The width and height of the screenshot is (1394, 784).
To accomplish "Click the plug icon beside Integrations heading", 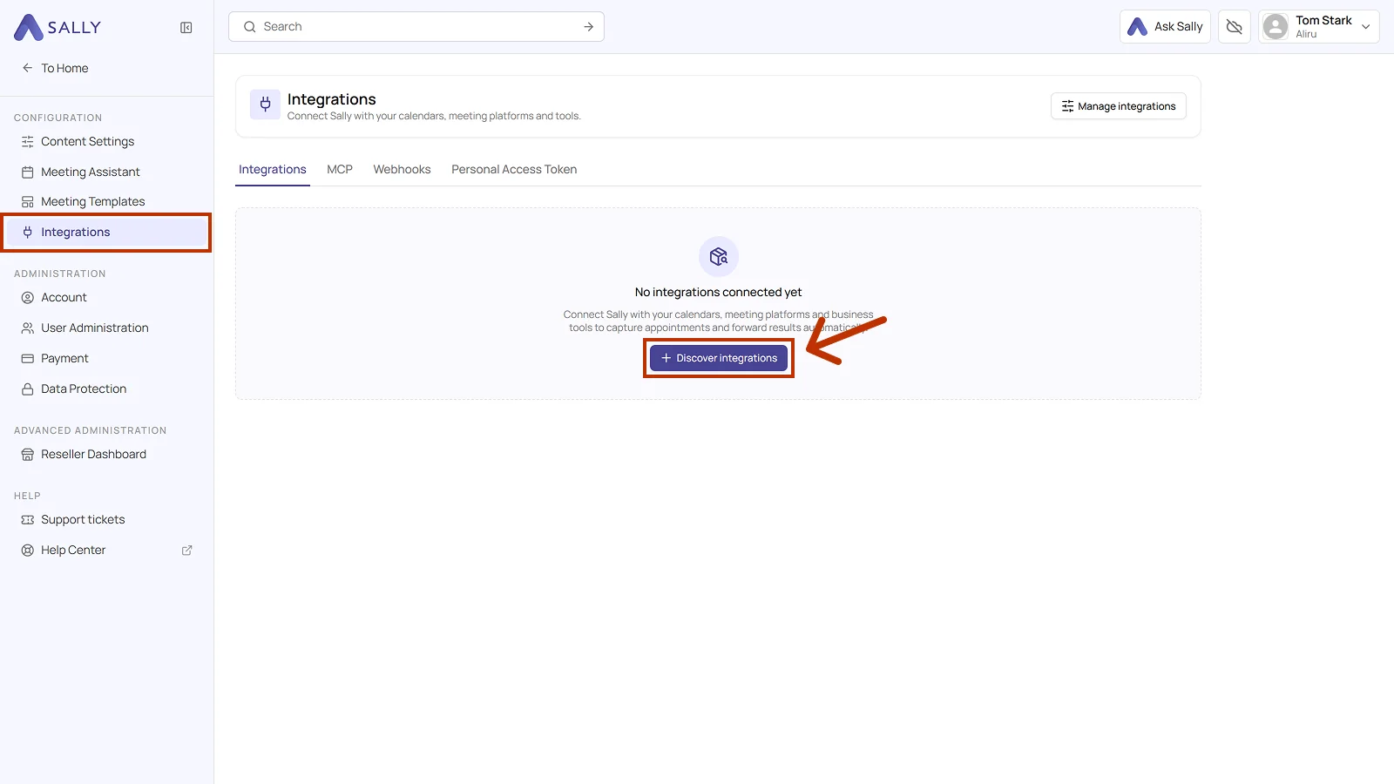I will (266, 105).
